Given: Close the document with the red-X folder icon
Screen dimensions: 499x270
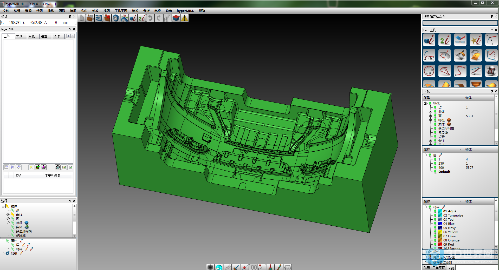Looking at the screenshot, I should tap(107, 18).
